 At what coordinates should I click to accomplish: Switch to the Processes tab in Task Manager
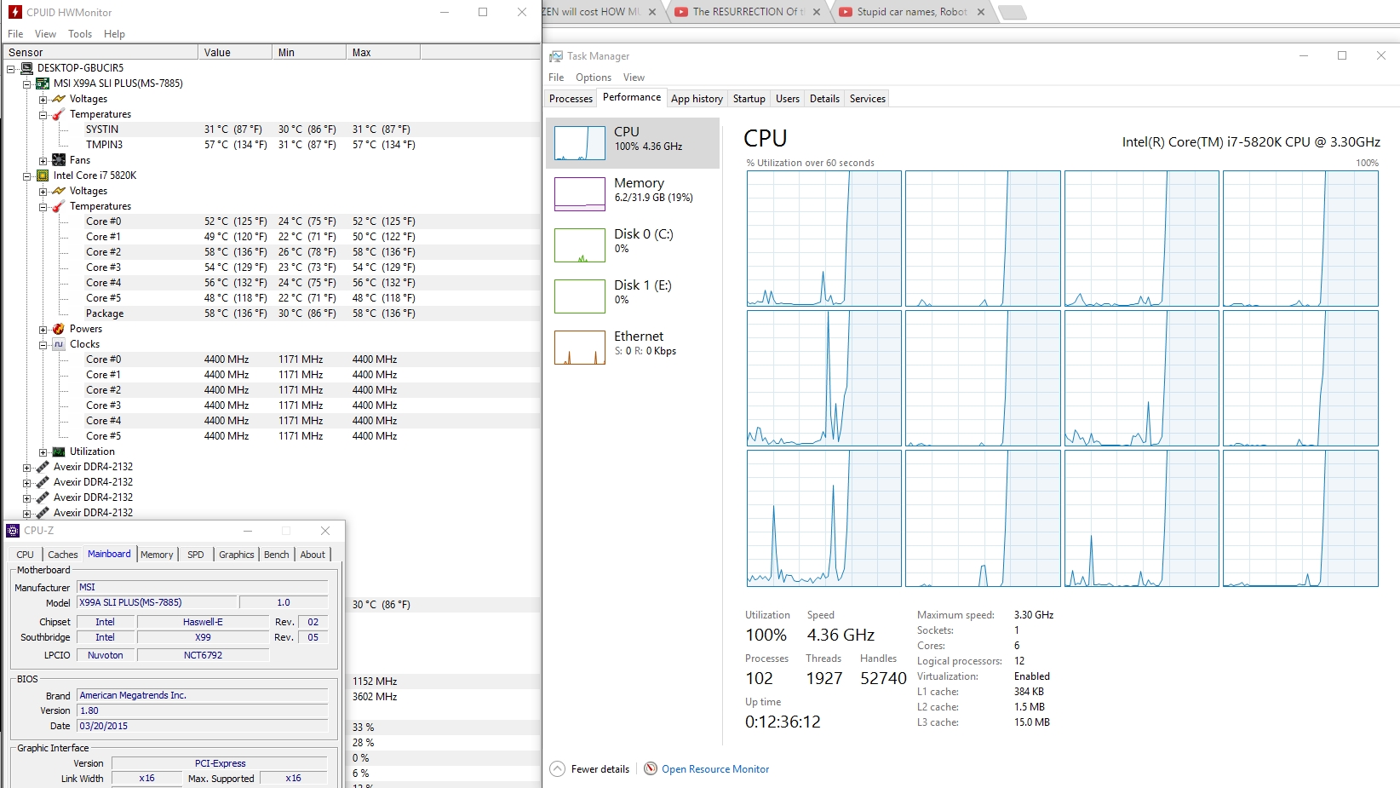(571, 99)
